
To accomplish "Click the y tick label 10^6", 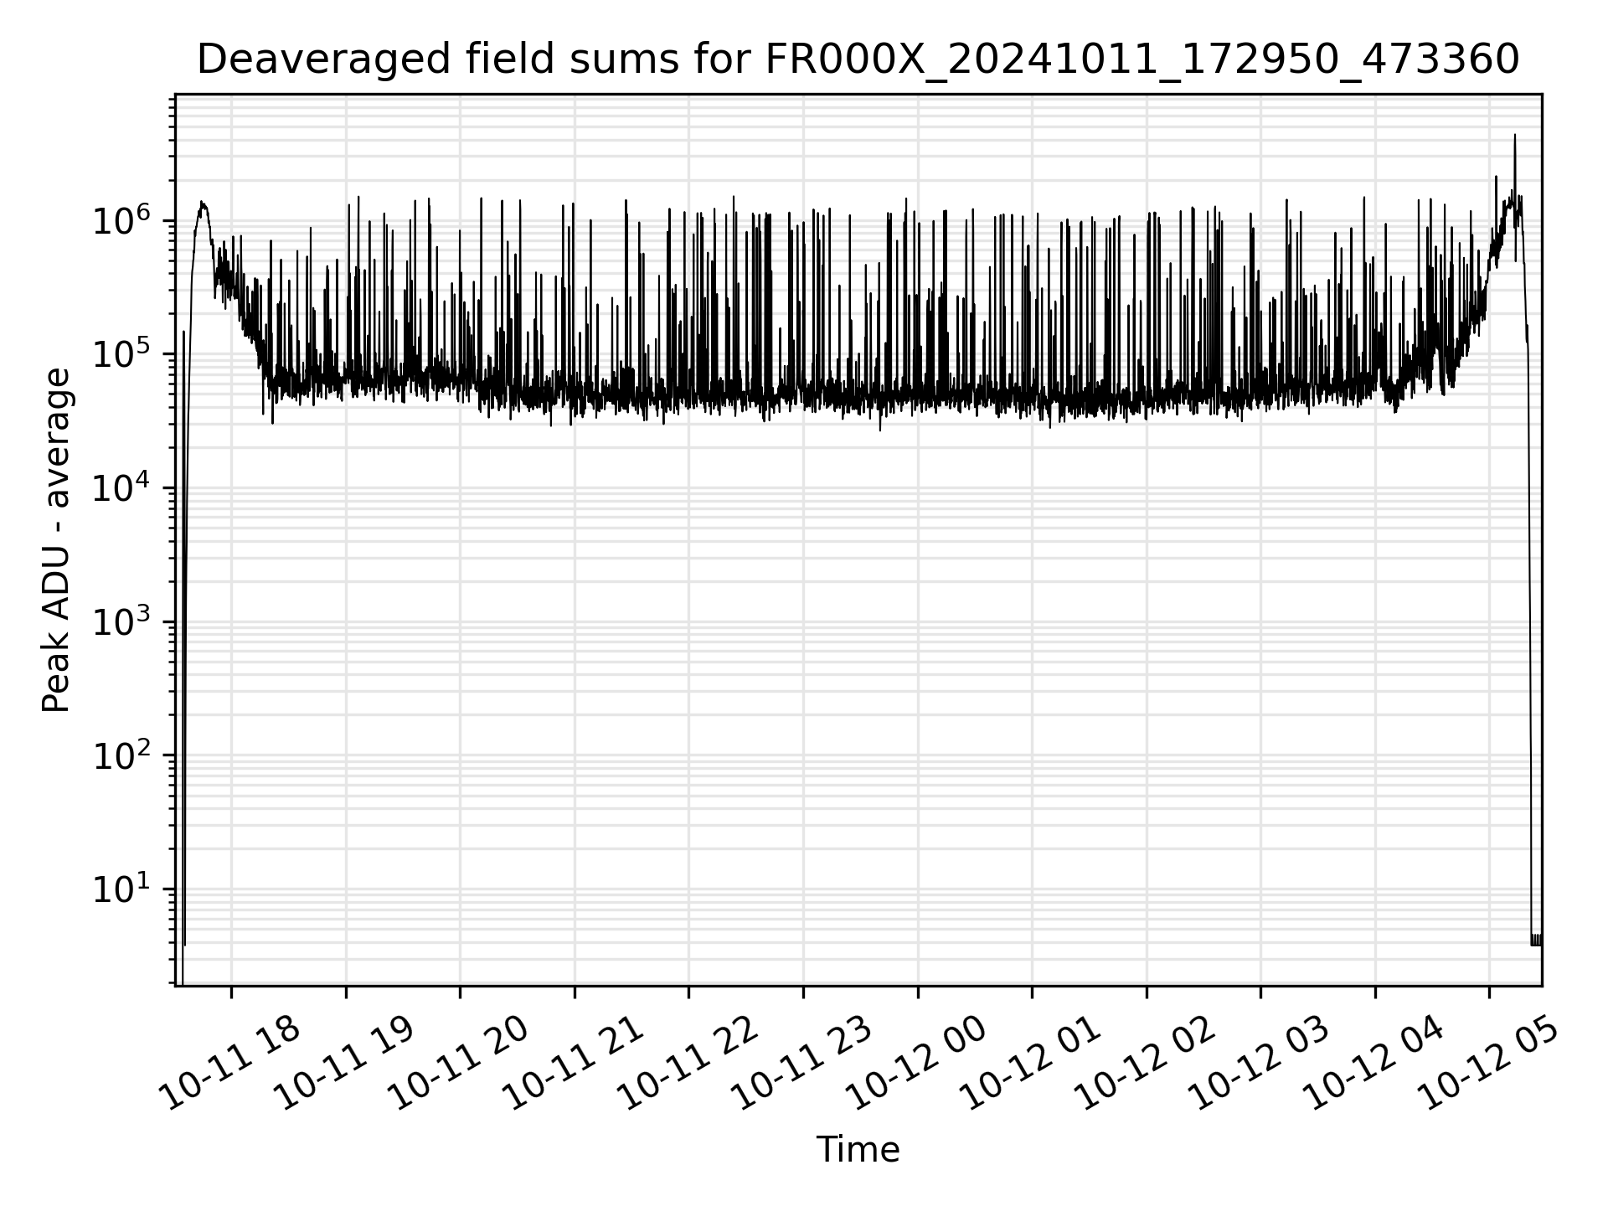I will [121, 220].
